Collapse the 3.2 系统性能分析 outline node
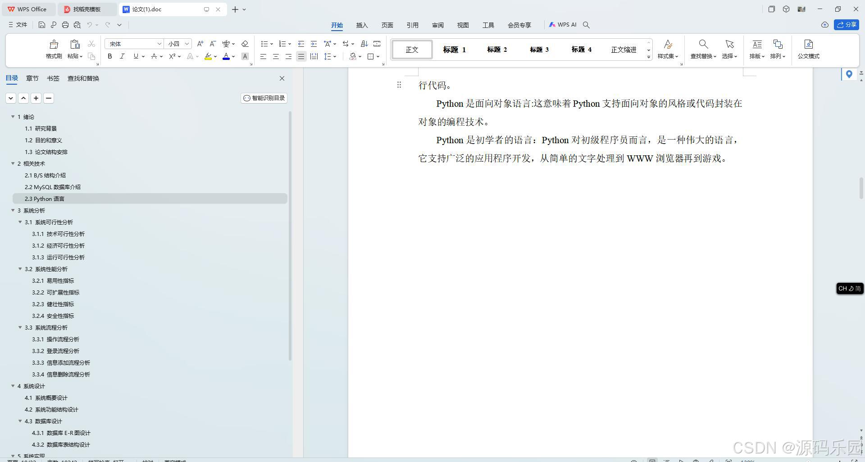 (x=20, y=269)
